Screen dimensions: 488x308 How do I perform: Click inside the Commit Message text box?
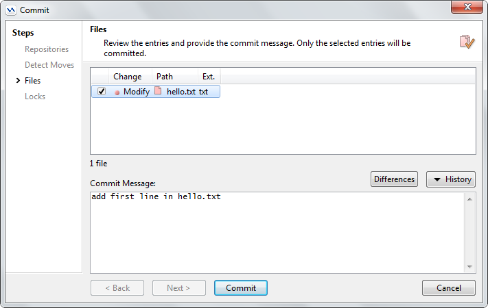[x=275, y=233]
